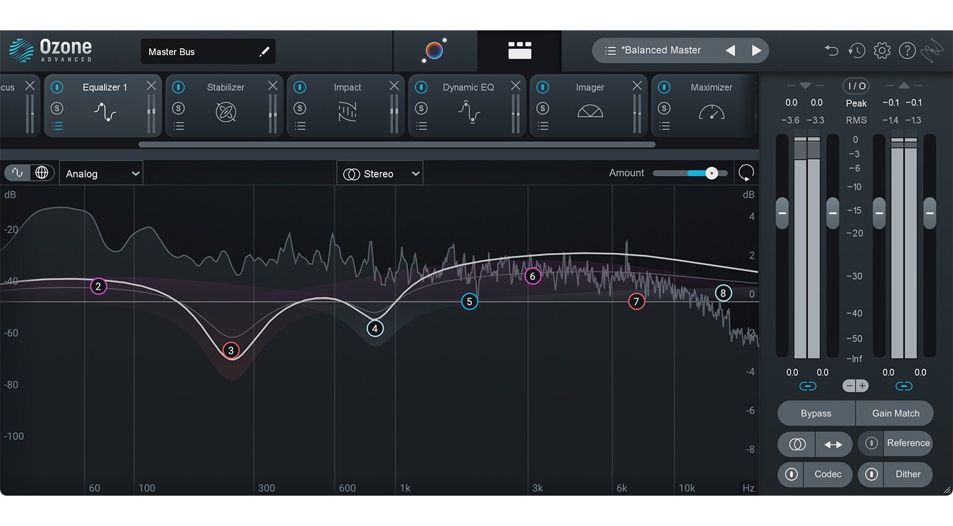Viewport: 953px width, 526px height.
Task: Open the Ozone settings gear
Action: tap(882, 50)
